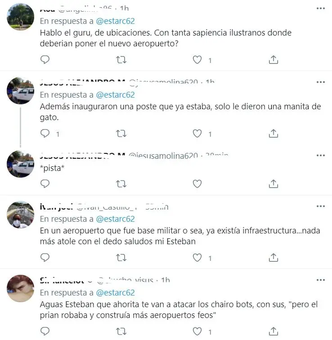The width and height of the screenshot is (332, 340).
Task: Open more options for "base militar" tweet
Action: point(320,206)
